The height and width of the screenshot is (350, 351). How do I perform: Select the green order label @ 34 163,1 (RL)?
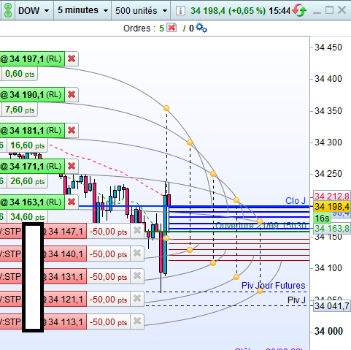(32, 202)
